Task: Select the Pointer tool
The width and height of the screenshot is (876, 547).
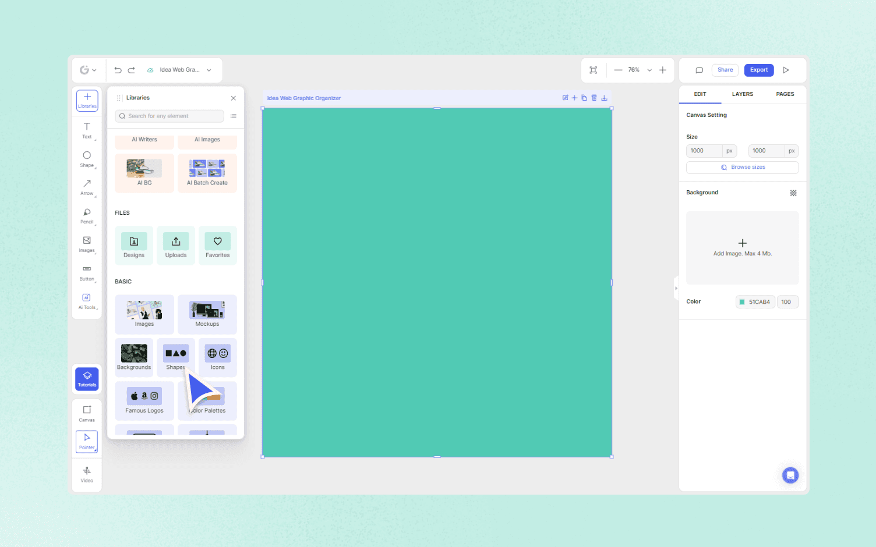Action: point(87,442)
